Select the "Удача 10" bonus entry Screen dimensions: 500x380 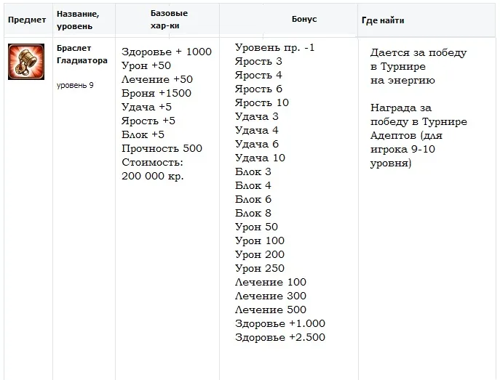(260, 158)
